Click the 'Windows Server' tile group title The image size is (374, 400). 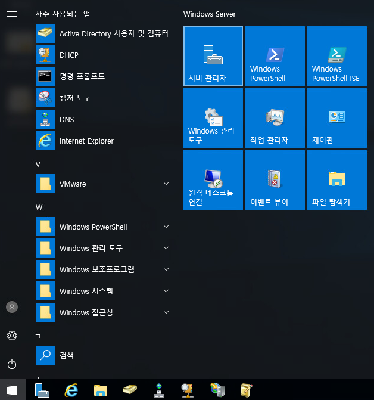[210, 14]
